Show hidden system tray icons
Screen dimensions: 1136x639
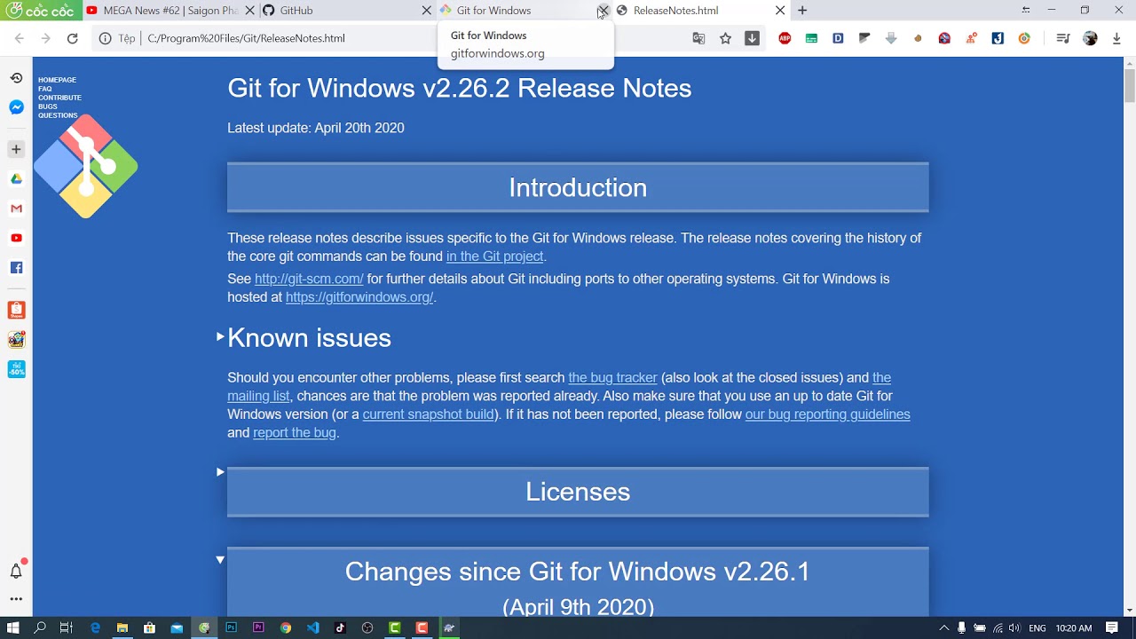pos(943,627)
